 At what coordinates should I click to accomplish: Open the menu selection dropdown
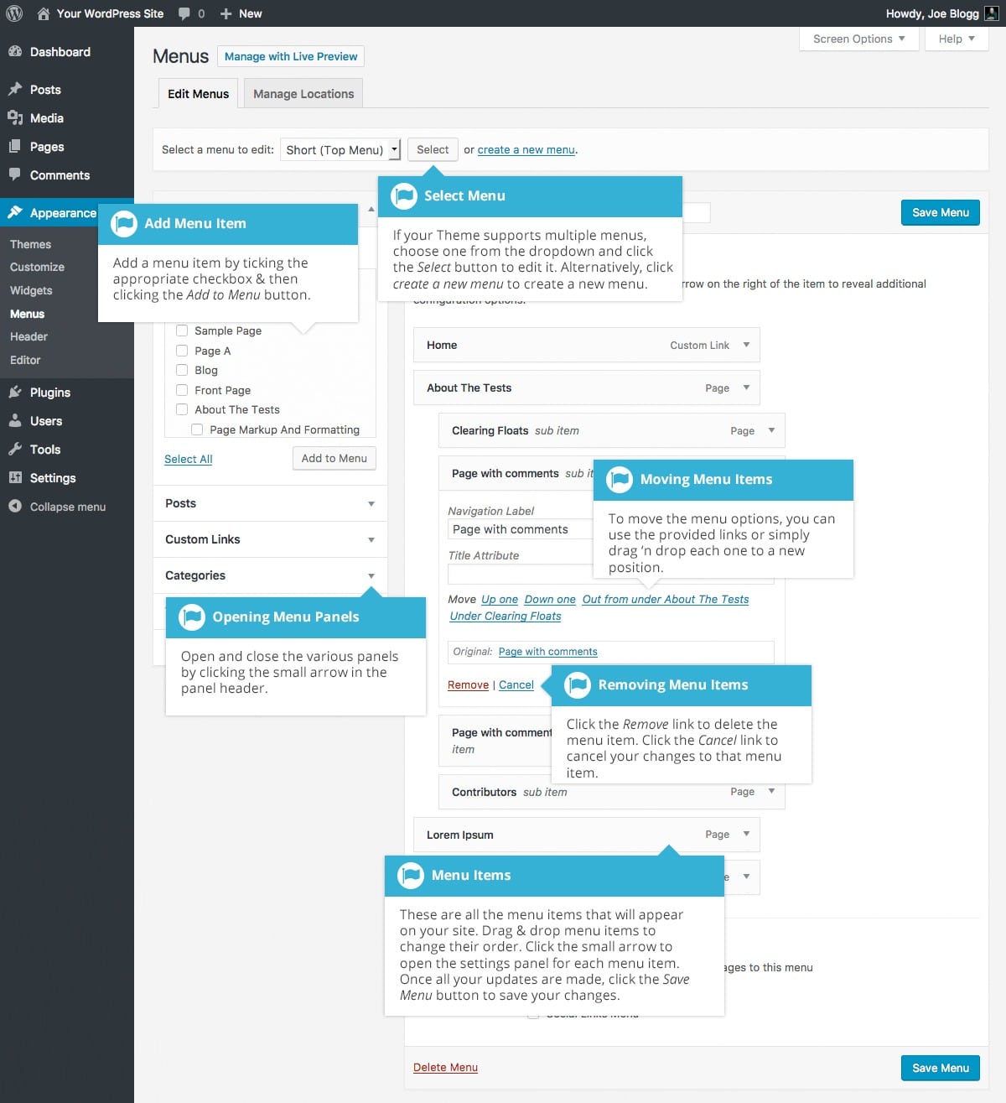pos(340,149)
